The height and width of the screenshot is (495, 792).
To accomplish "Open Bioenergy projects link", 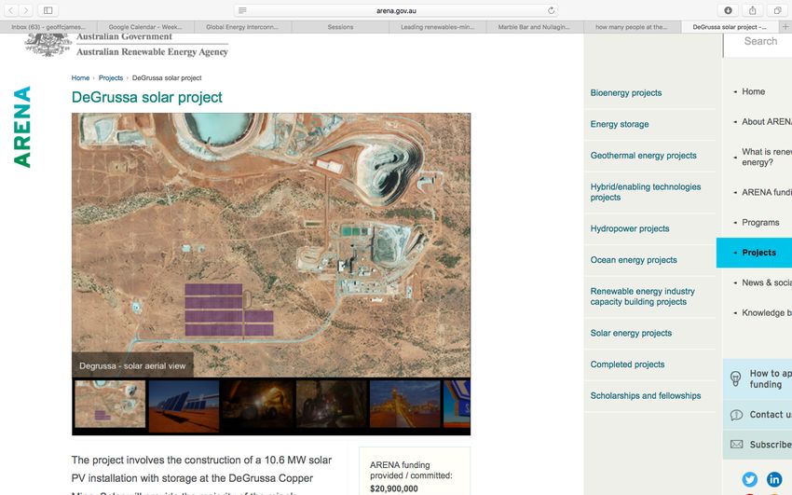I will [626, 93].
